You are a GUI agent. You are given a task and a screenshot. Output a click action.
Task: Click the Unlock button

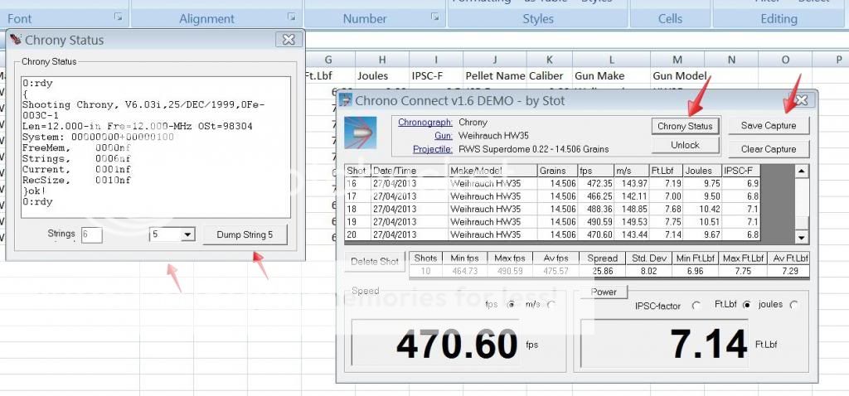tap(685, 145)
